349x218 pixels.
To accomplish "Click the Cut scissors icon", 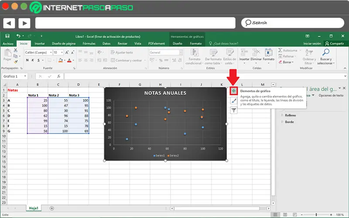I will [x=16, y=50].
